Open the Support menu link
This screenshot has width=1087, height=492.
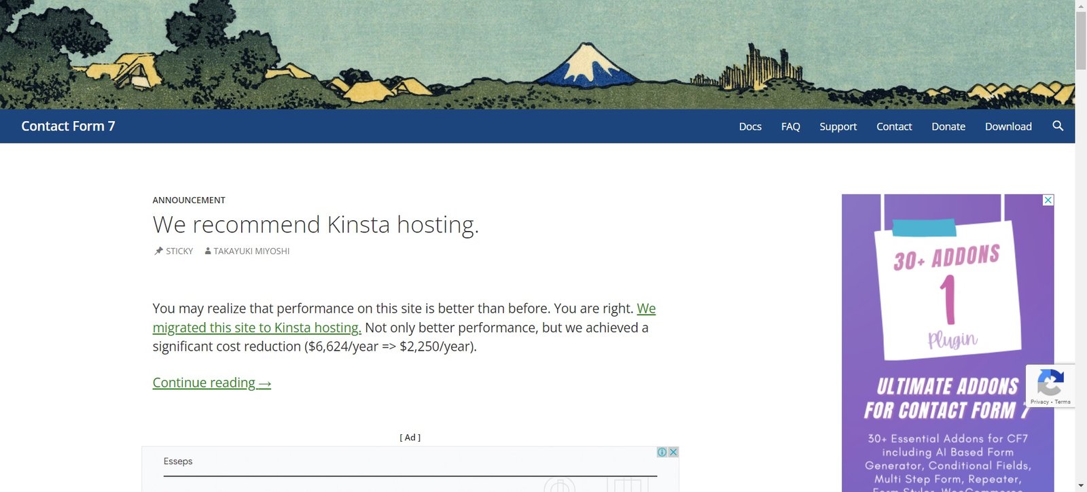(x=838, y=126)
